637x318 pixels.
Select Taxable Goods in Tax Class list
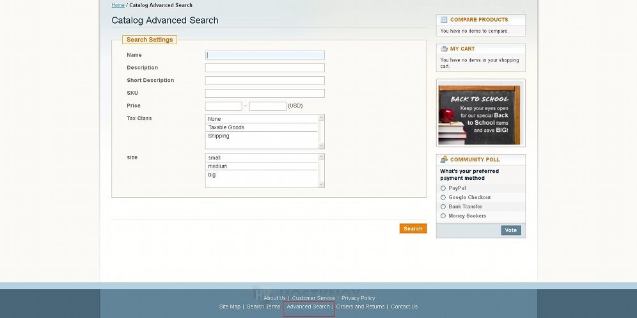(262, 127)
